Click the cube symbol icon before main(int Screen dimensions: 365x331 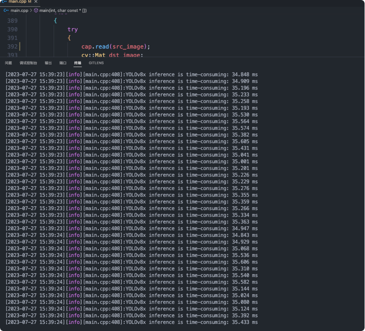36,11
